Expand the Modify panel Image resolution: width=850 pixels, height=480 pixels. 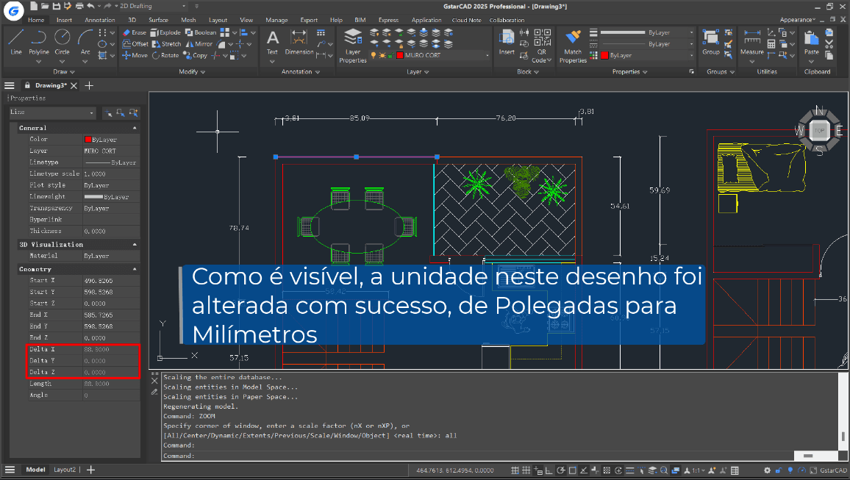pos(192,71)
